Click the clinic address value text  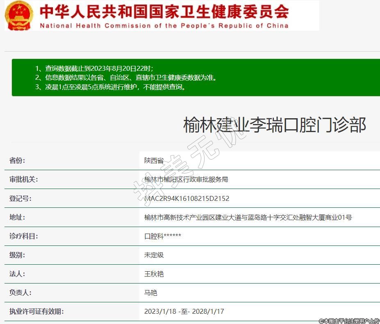tap(248, 217)
